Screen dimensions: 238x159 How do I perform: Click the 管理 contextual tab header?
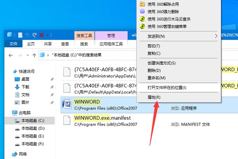111,36
